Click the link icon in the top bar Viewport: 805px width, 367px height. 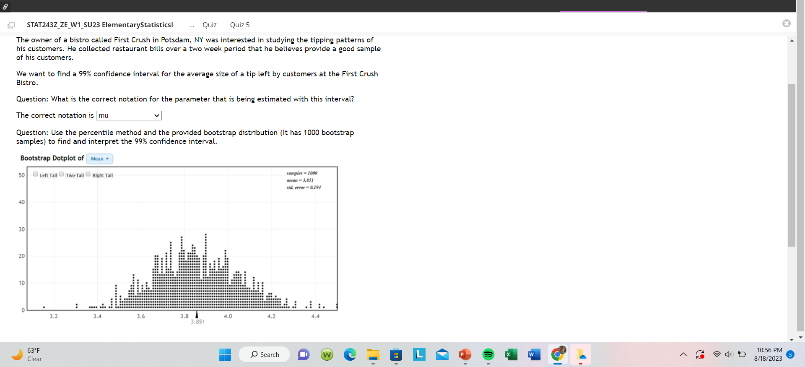click(x=5, y=6)
